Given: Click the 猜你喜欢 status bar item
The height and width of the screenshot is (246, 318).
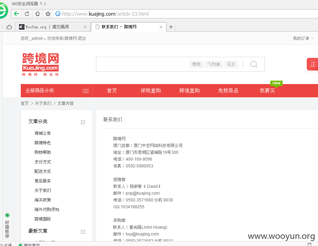Looking at the screenshot, I should (29, 245).
